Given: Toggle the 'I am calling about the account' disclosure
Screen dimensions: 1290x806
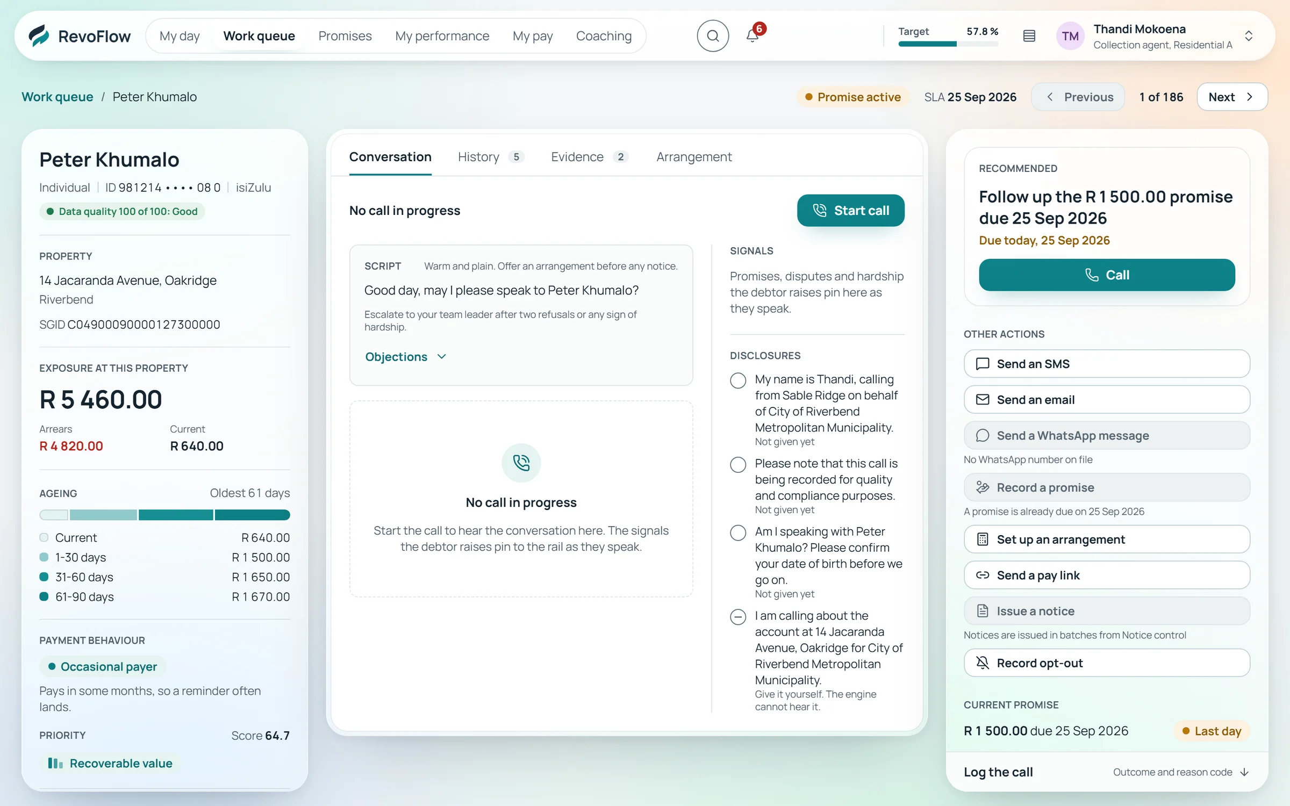Looking at the screenshot, I should pyautogui.click(x=738, y=617).
